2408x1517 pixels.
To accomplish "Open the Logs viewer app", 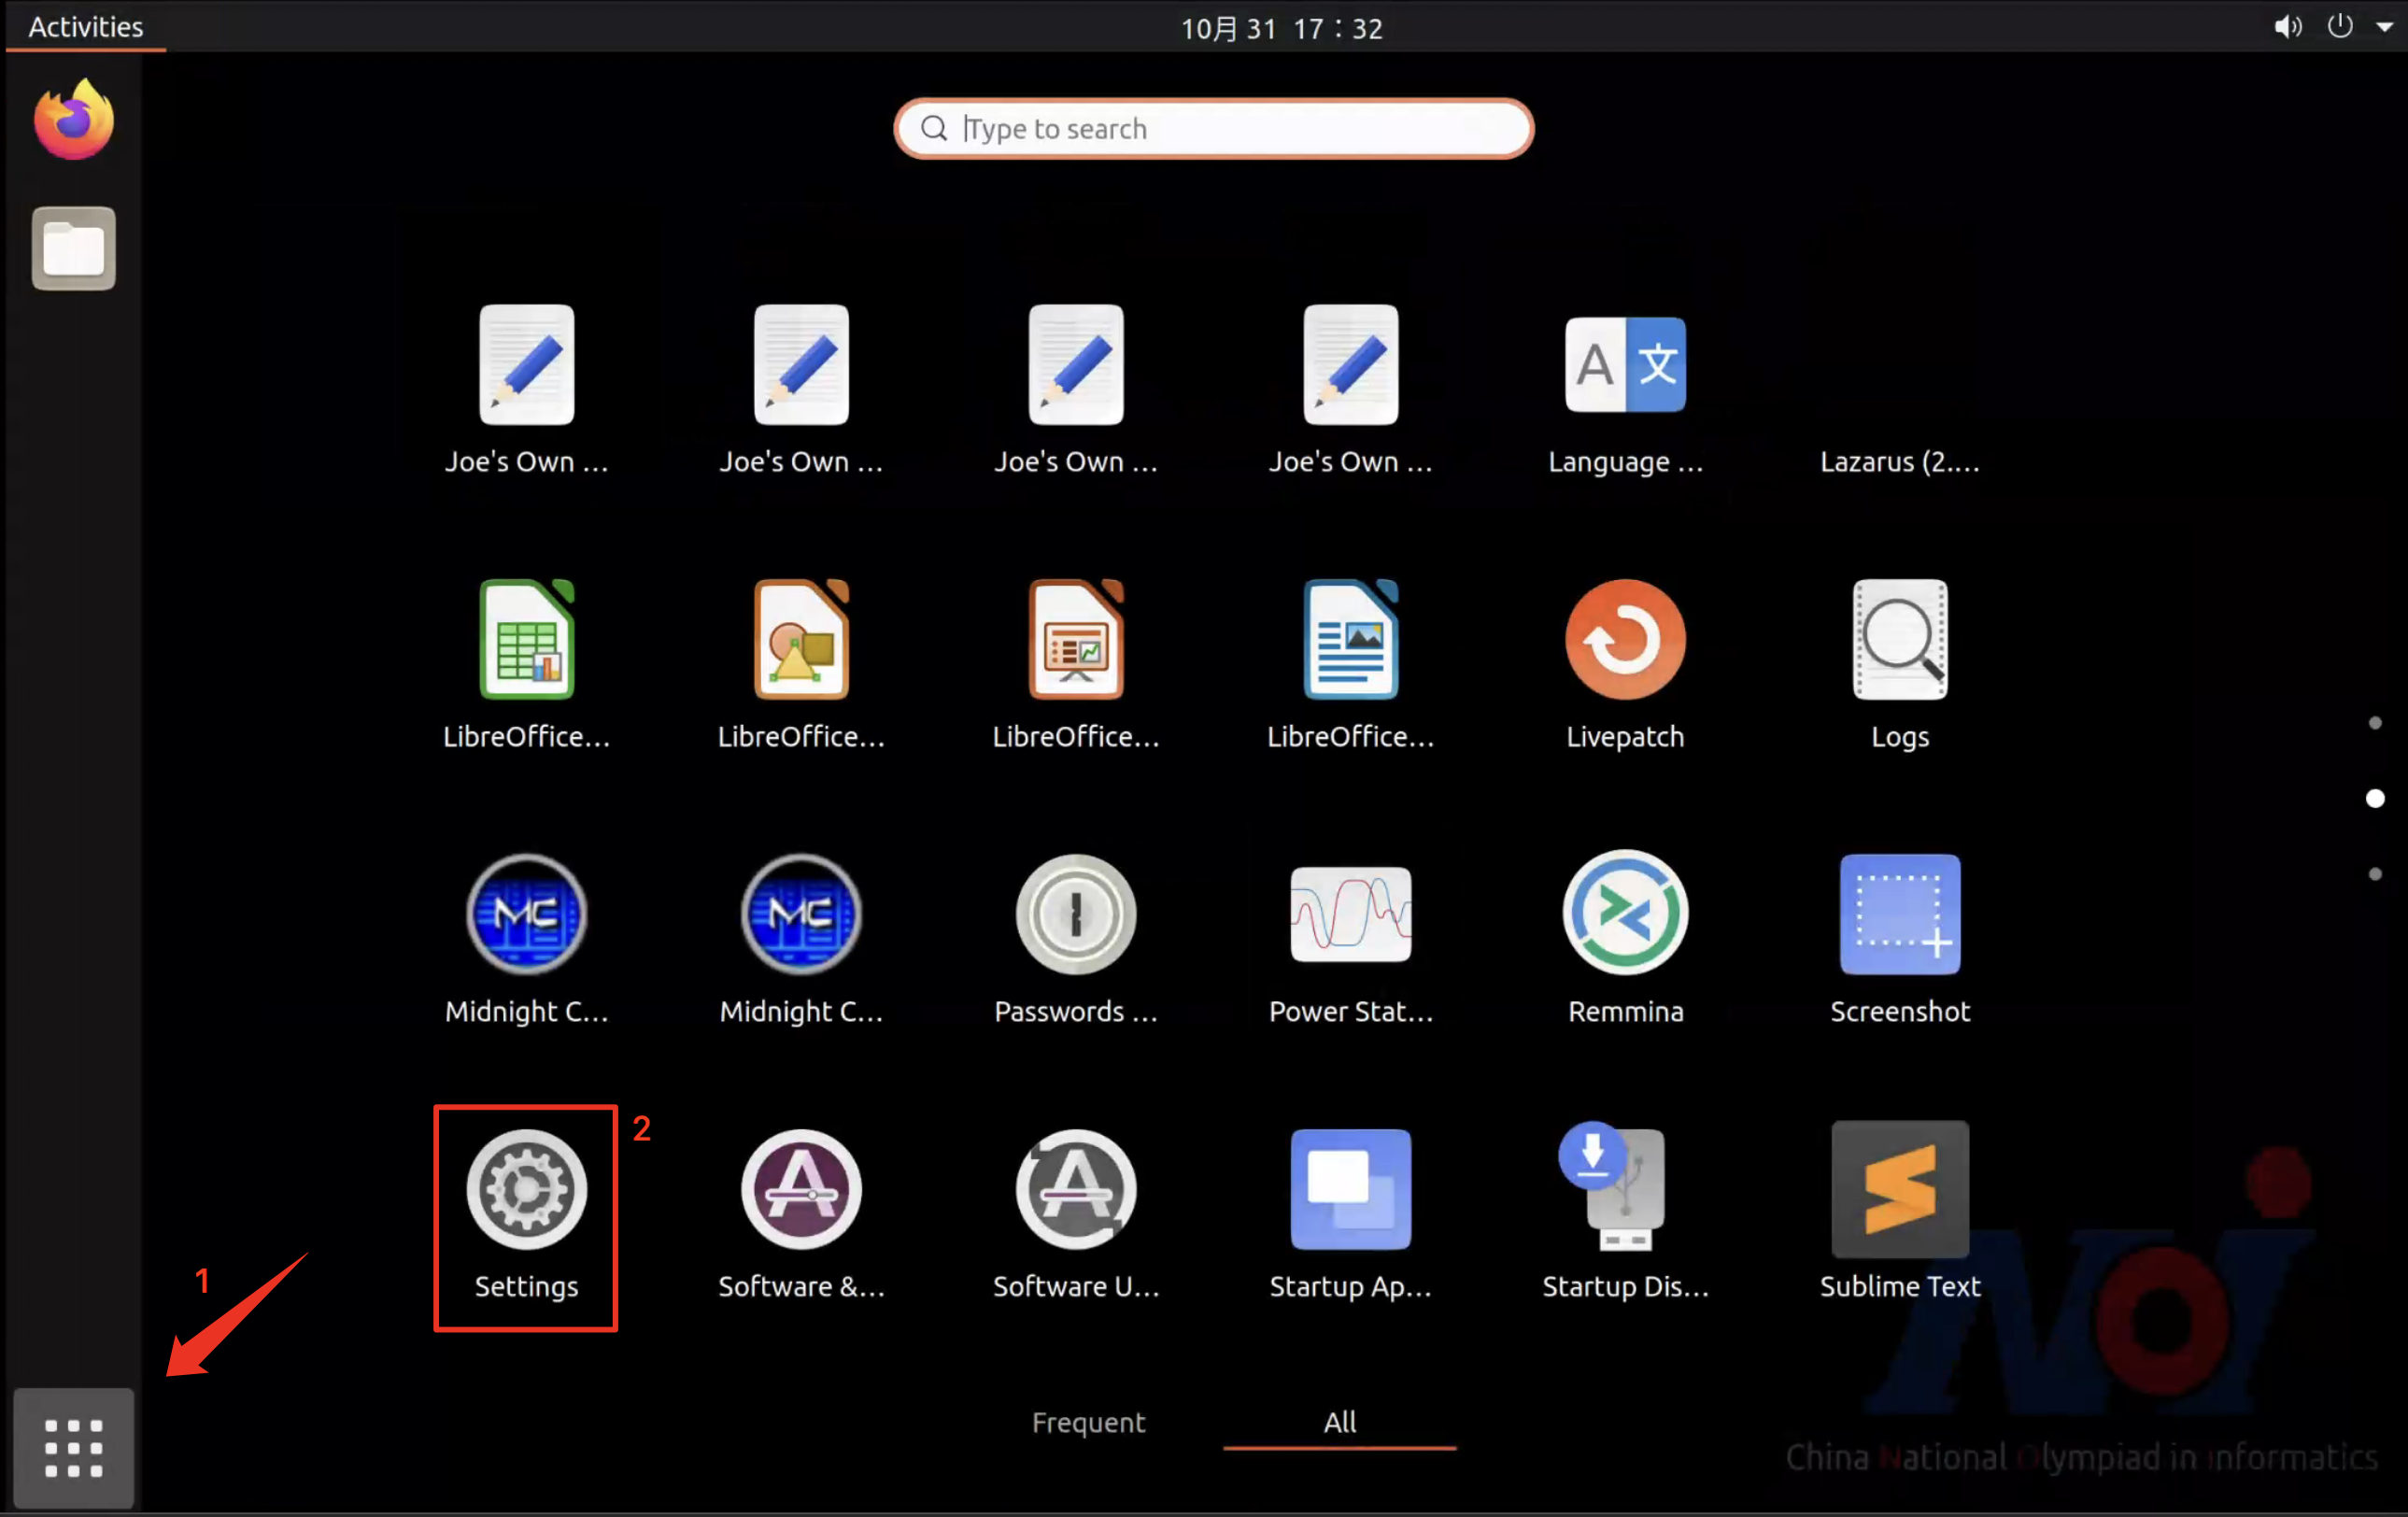I will [x=1899, y=640].
